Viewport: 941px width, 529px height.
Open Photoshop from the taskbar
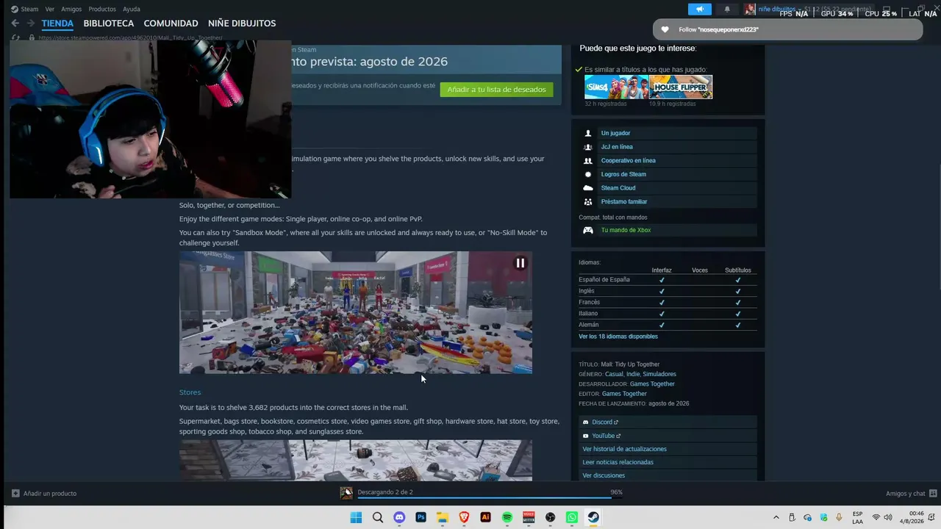click(x=421, y=517)
